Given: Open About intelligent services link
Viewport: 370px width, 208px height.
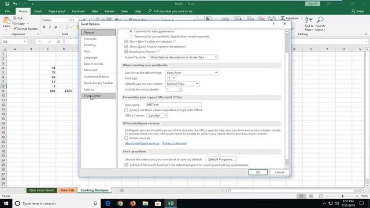Looking at the screenshot, I should pyautogui.click(x=142, y=143).
